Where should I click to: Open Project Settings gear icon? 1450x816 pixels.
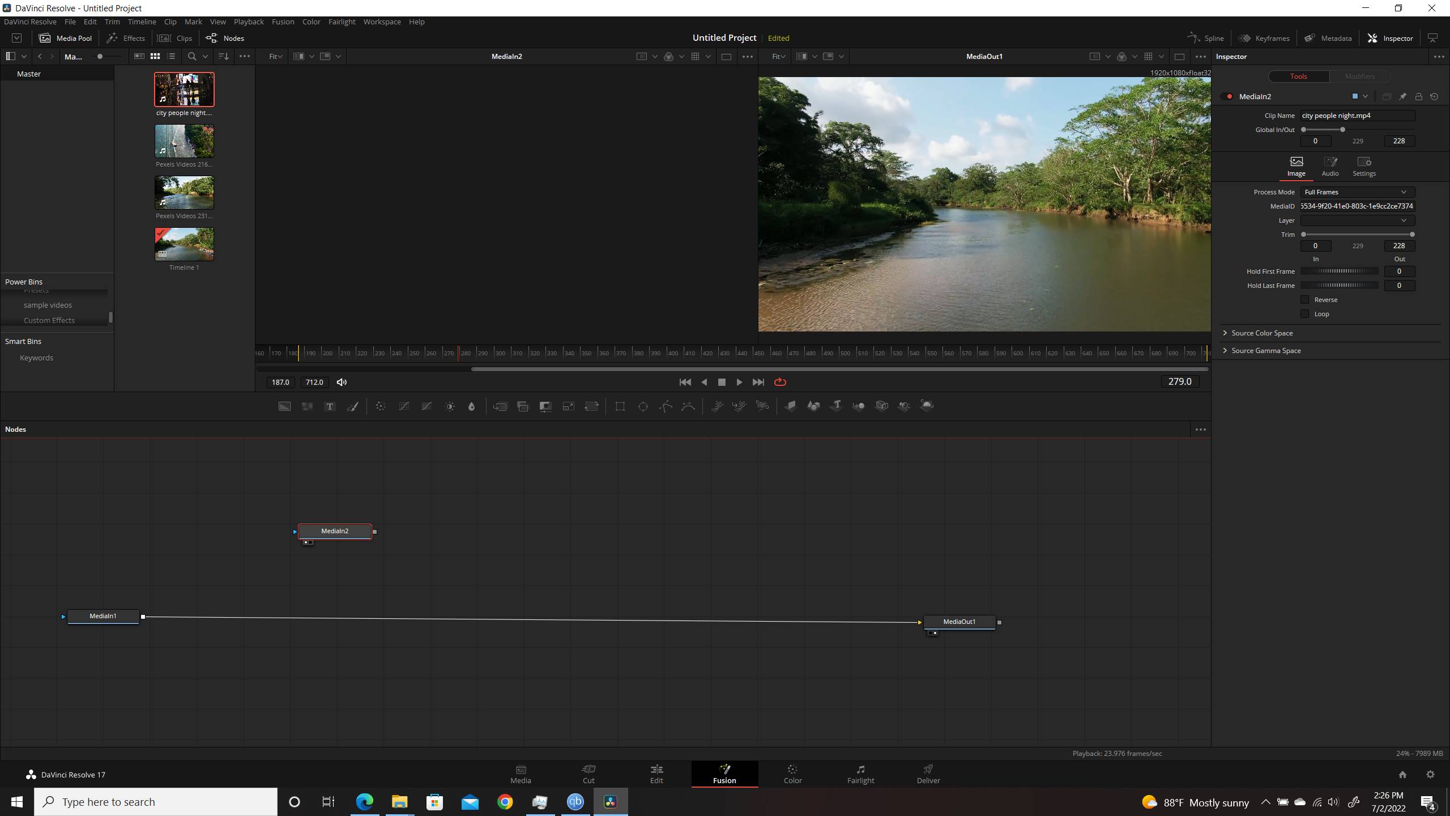point(1430,775)
